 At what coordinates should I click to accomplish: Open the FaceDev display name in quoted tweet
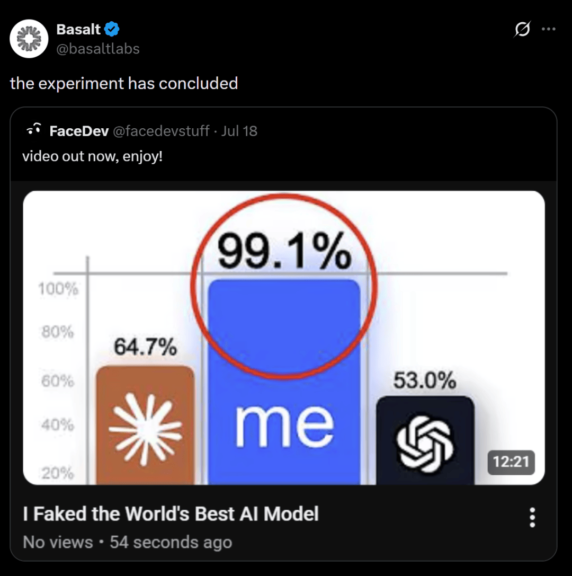[79, 131]
